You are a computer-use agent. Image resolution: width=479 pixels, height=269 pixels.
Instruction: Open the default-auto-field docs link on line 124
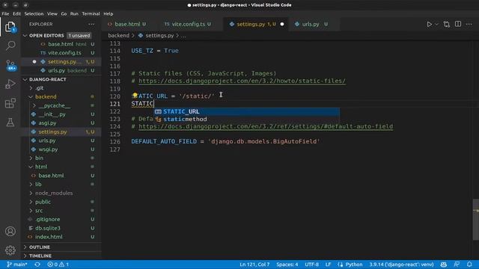[266, 126]
